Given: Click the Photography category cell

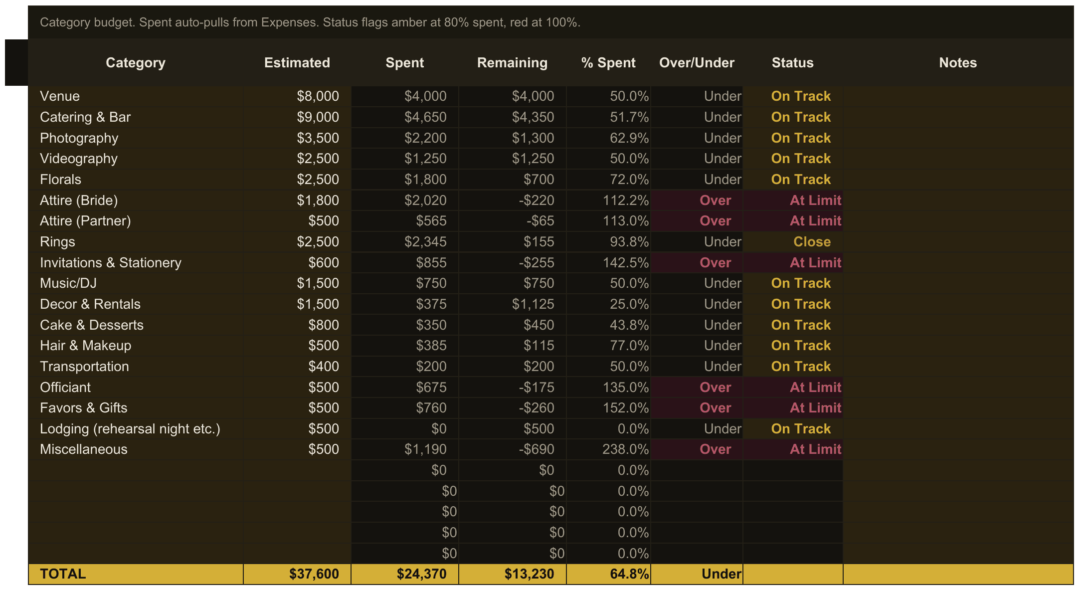Looking at the screenshot, I should tap(136, 138).
